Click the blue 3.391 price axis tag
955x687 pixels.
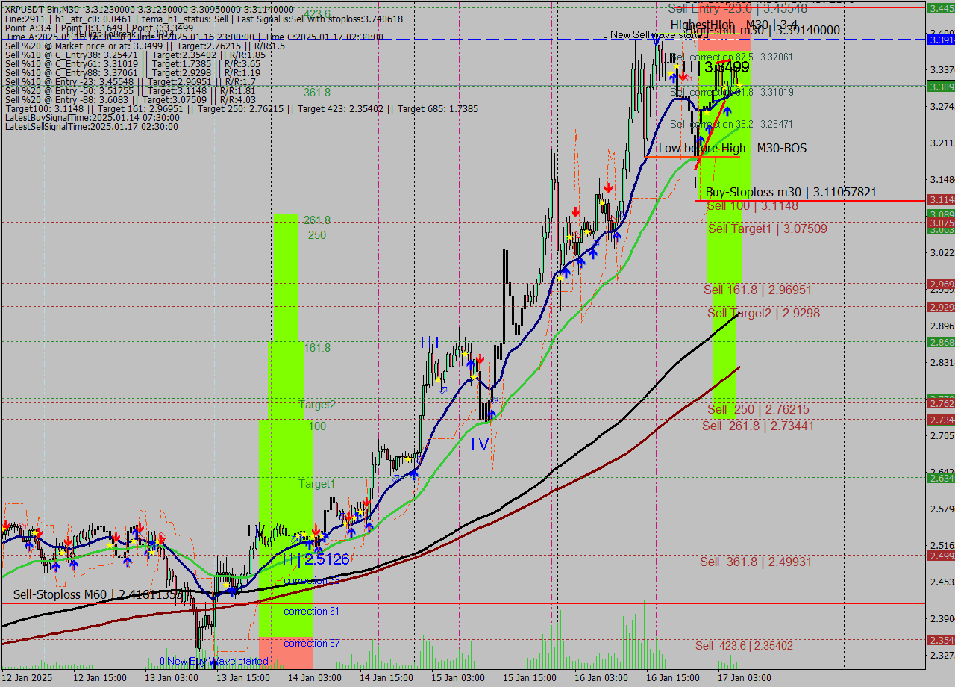point(941,40)
